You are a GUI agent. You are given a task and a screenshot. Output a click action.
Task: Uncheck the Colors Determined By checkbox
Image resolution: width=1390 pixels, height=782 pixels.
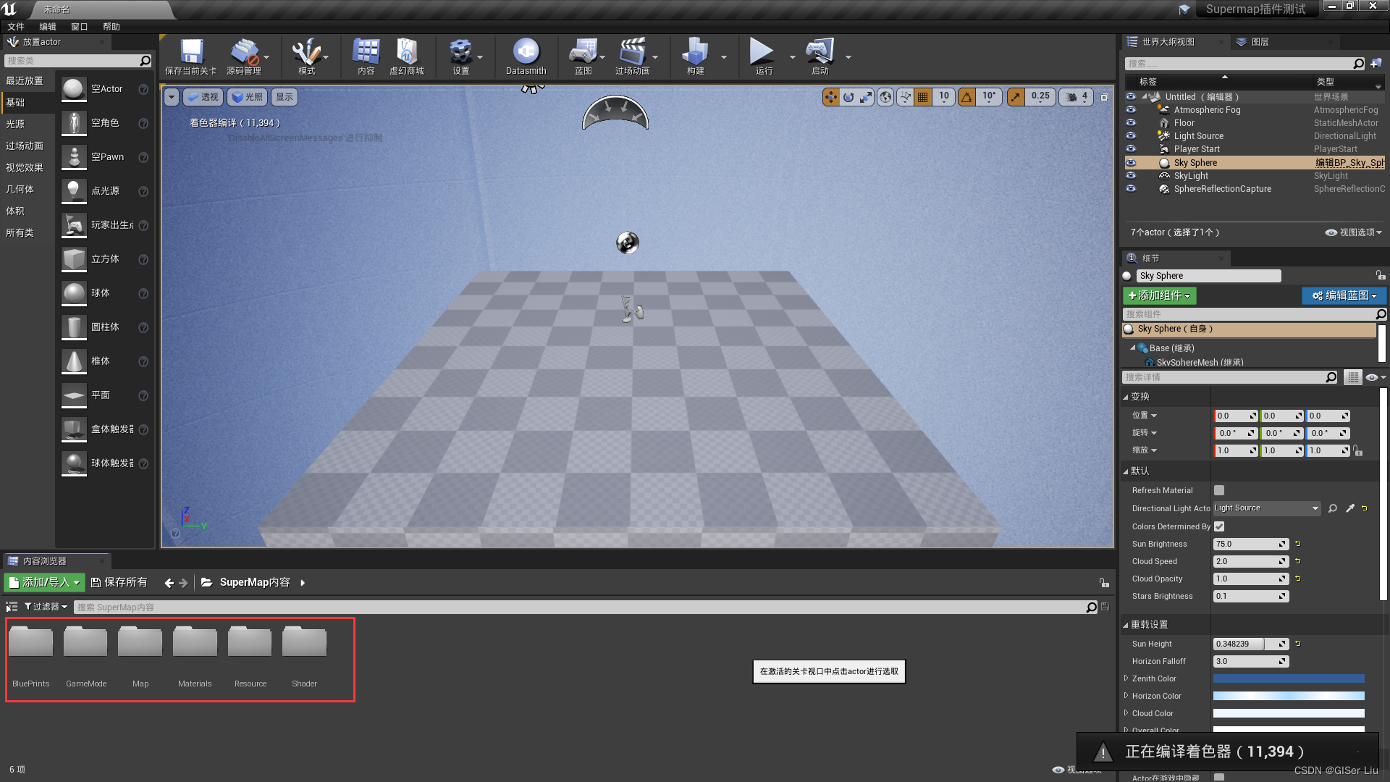pos(1218,526)
